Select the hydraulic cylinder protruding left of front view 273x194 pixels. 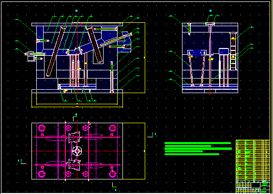(x=35, y=56)
